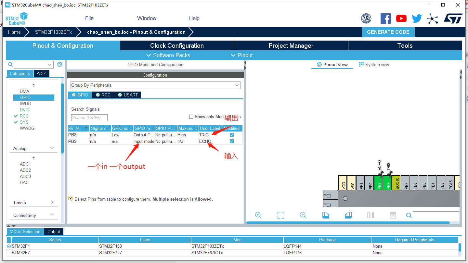Select the PE1 pin on the chip
Viewport: 468px width, 263px height.
pos(361,183)
